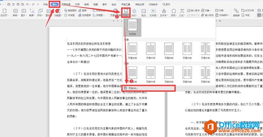Click the Save icon in quick access toolbar

[9, 4]
